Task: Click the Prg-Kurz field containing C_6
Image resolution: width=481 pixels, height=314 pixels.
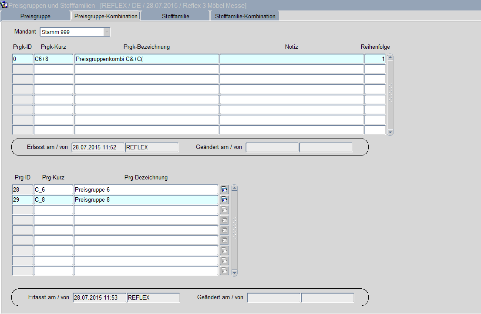Action: [x=53, y=189]
